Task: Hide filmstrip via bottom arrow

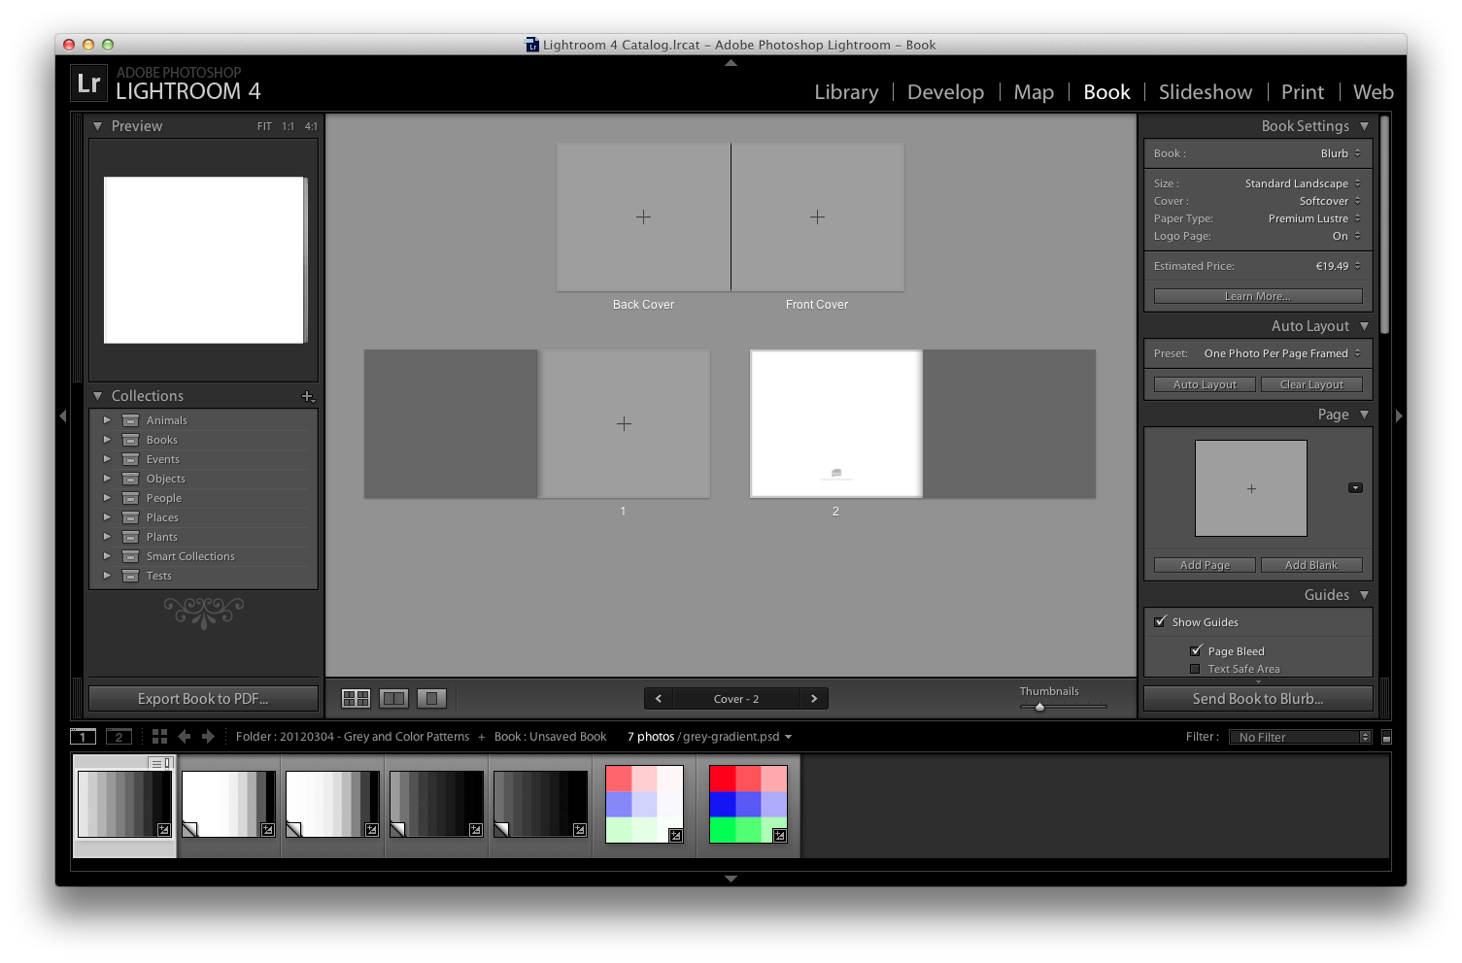Action: point(731,879)
